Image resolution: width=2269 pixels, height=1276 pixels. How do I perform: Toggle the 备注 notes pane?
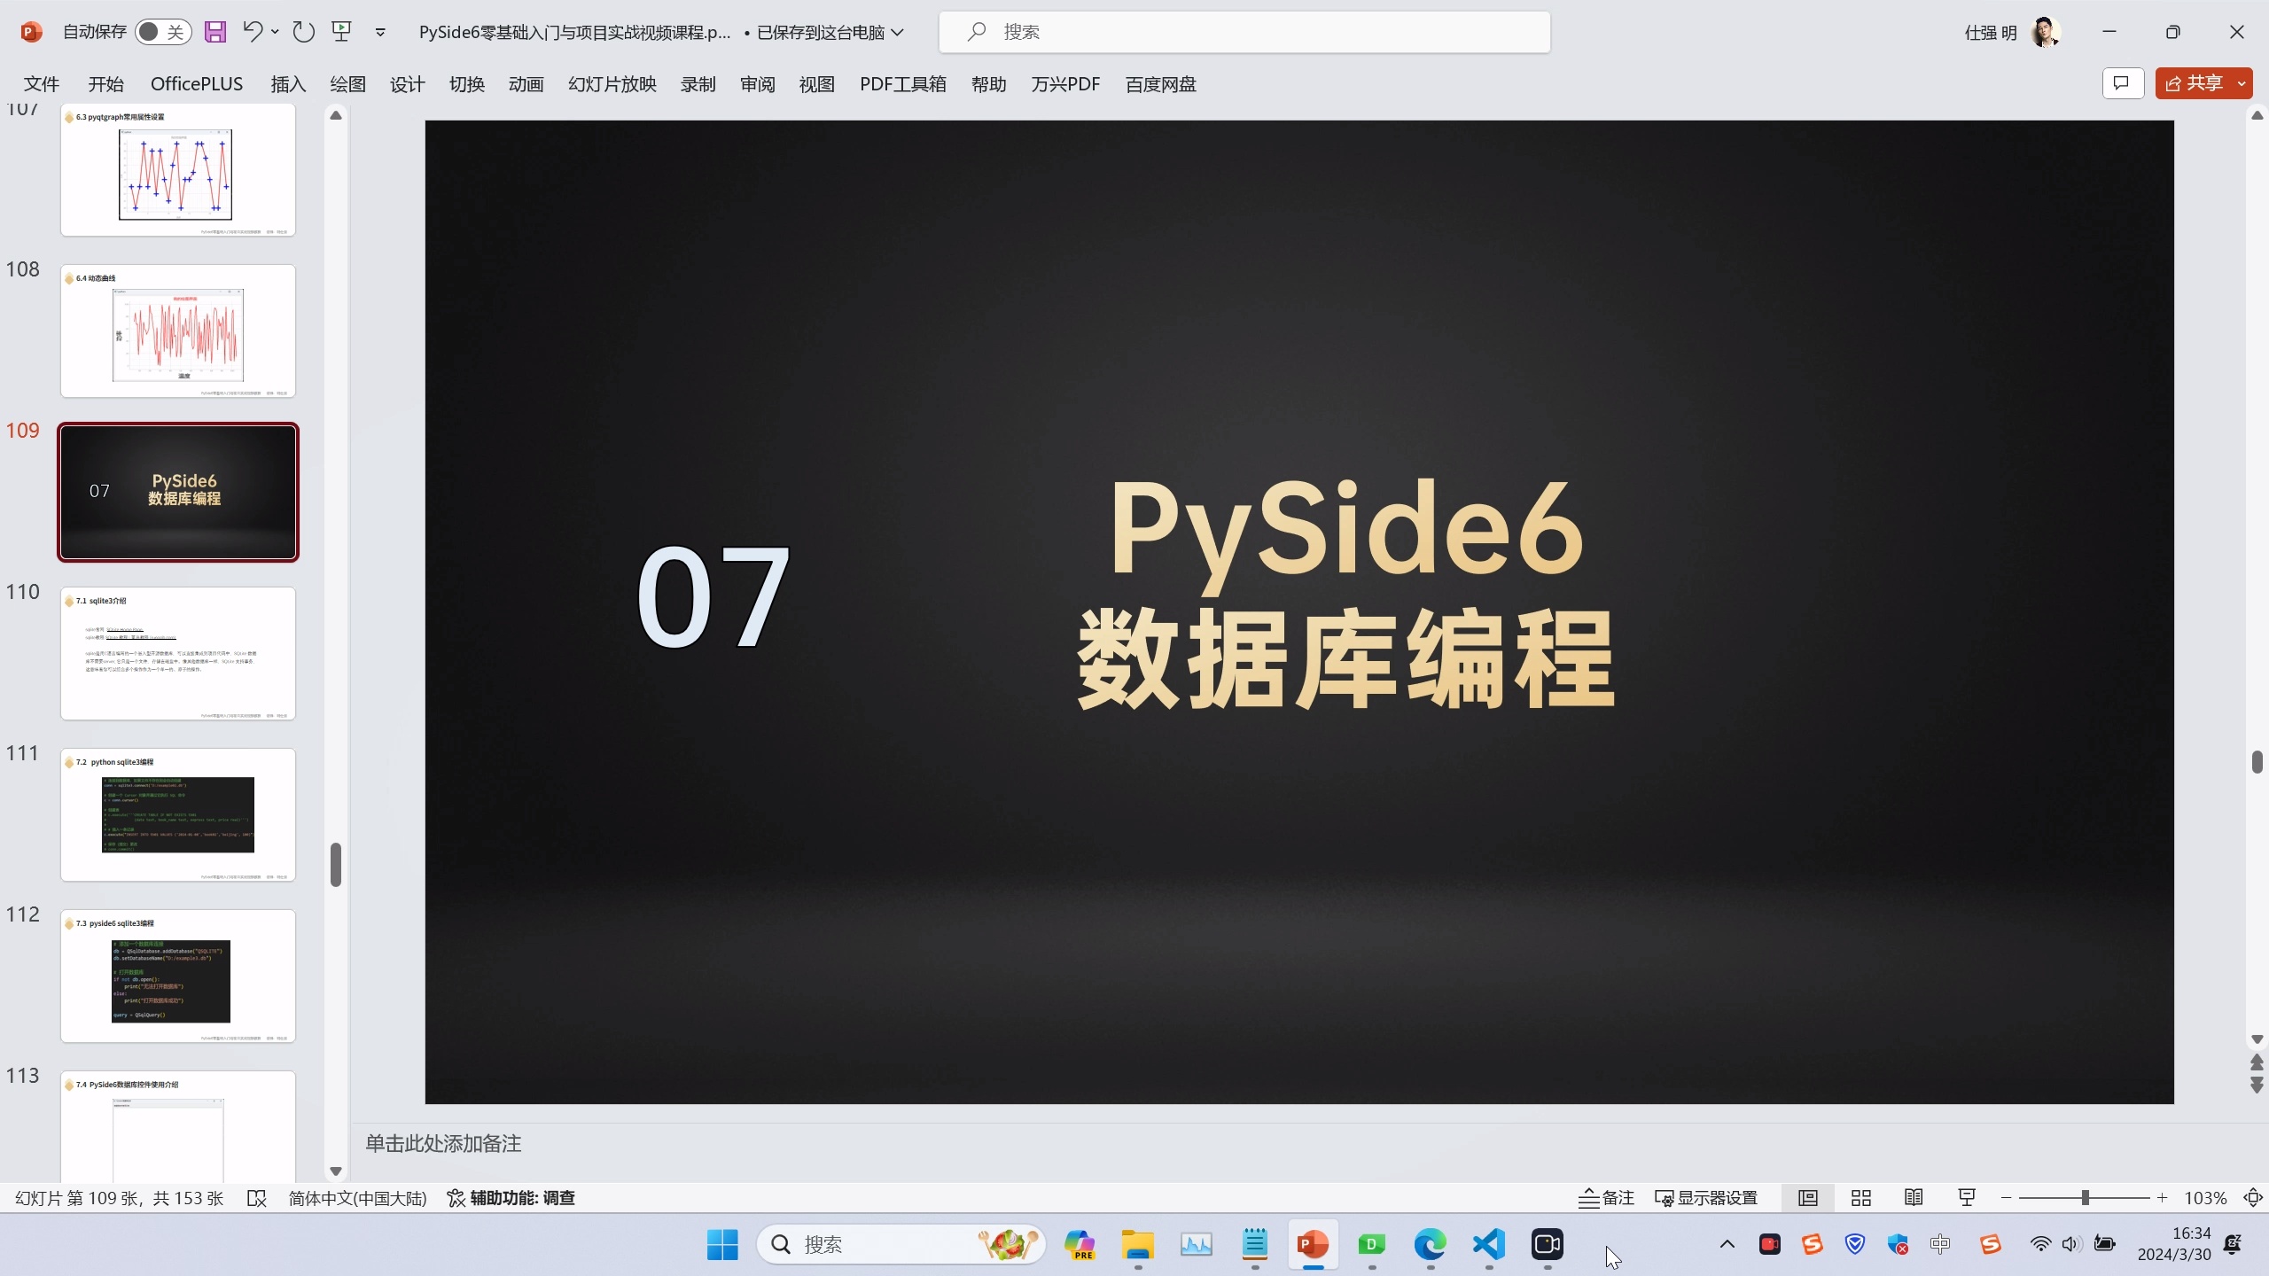click(x=1607, y=1197)
